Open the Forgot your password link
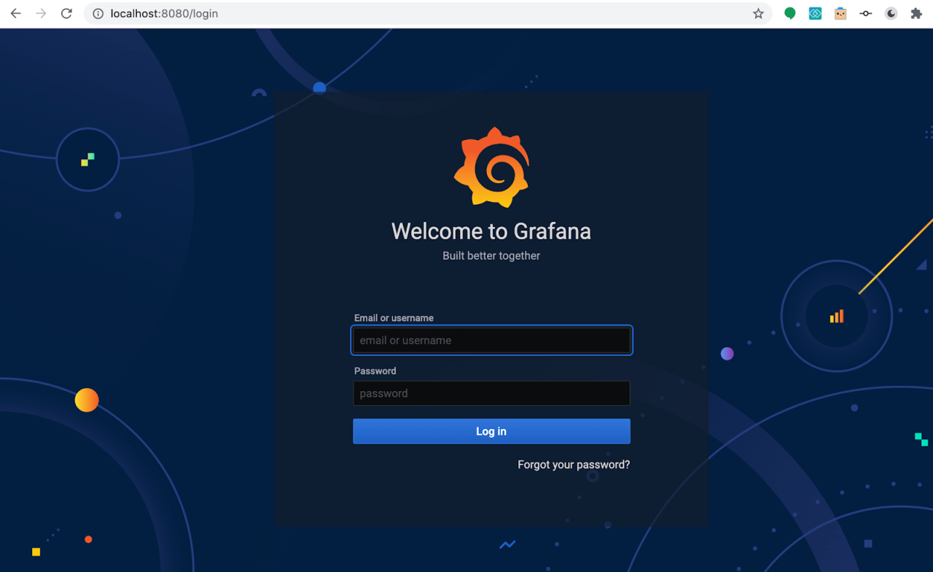The image size is (933, 572). 573,465
